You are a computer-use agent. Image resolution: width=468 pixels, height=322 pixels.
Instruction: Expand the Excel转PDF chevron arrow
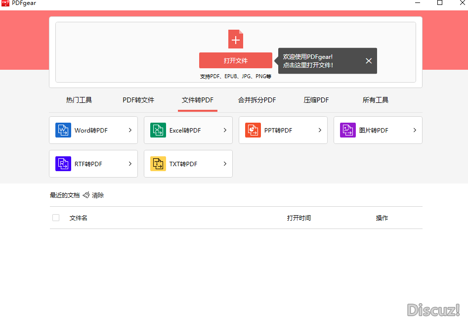click(225, 130)
